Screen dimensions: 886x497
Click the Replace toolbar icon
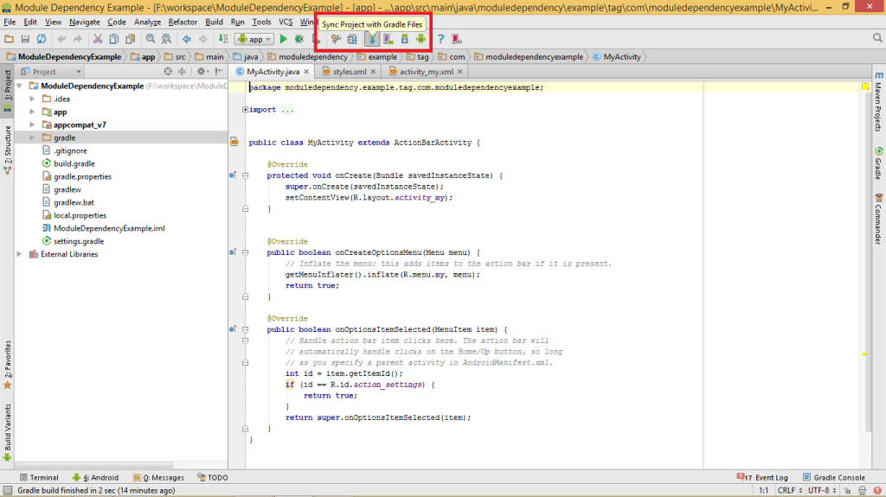pyautogui.click(x=166, y=39)
